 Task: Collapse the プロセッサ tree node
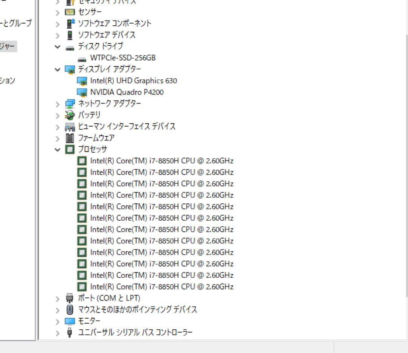coord(57,149)
